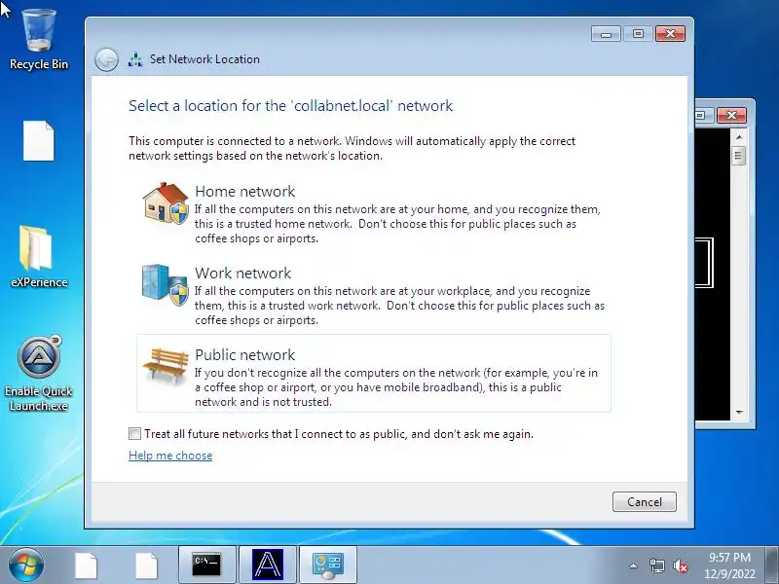Image resolution: width=779 pixels, height=584 pixels.
Task: Switch to the command prompt taskbar button
Action: (206, 565)
